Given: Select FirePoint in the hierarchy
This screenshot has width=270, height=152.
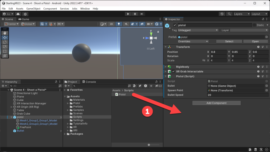Looking at the screenshot, I should coord(25,127).
